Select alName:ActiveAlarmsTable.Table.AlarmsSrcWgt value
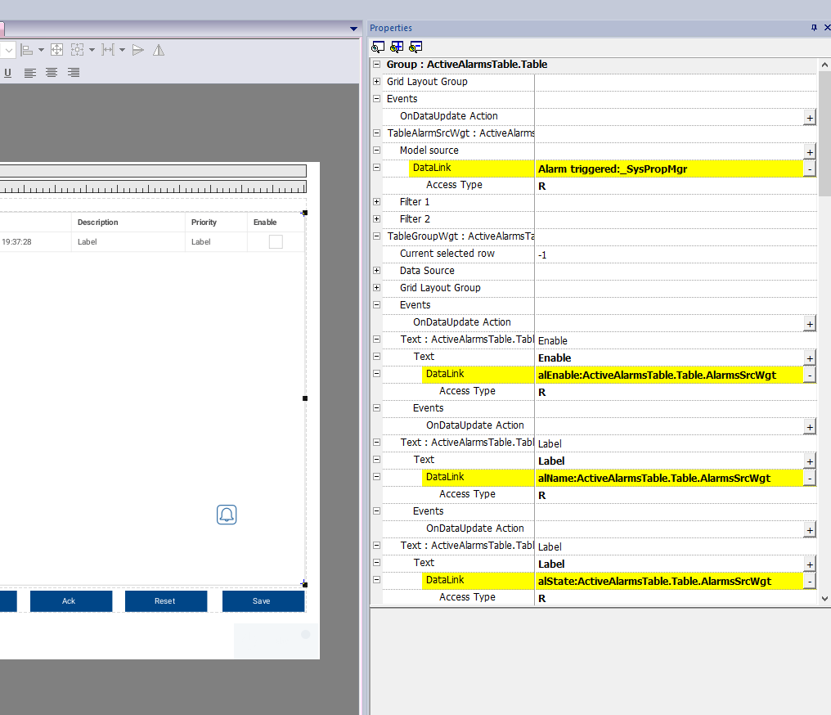Viewport: 831px width, 715px height. (654, 478)
